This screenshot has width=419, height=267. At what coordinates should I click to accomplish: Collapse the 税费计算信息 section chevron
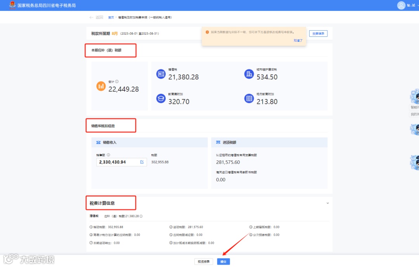pos(327,203)
